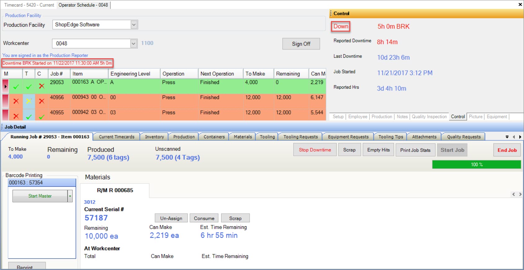524x270 pixels.
Task: Open the Production Facility dropdown
Action: pos(134,25)
